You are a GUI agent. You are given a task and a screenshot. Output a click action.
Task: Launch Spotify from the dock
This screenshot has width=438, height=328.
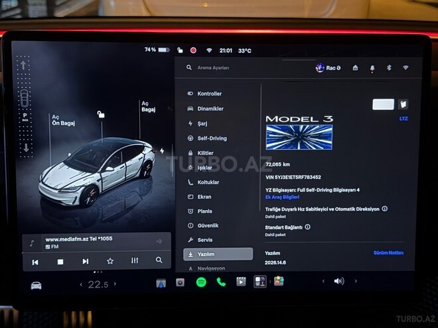click(201, 282)
